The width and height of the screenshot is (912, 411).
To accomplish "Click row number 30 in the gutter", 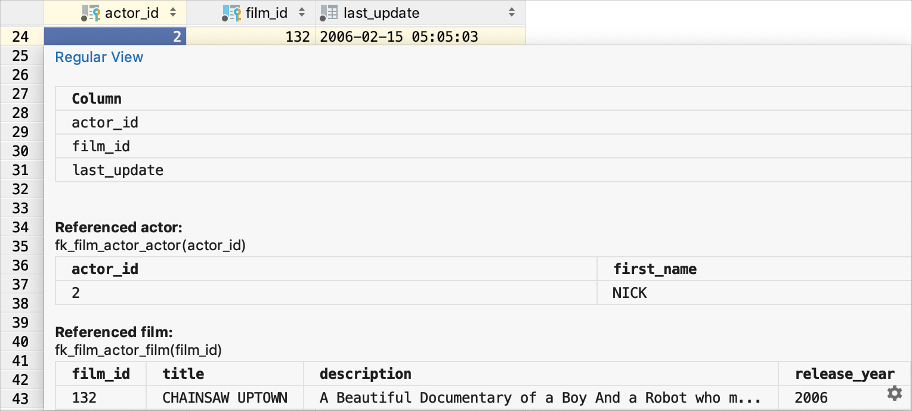I will (21, 151).
